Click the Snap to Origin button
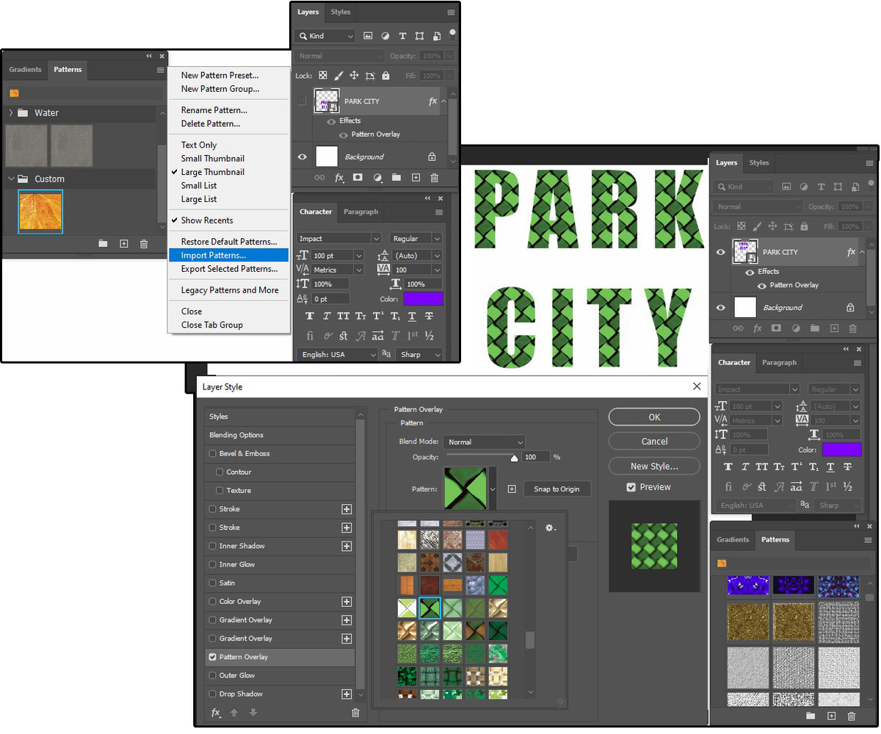Viewport: 881px width, 734px height. point(556,489)
